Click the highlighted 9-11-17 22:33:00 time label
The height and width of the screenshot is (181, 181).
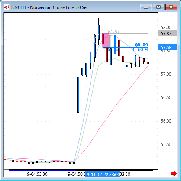103,174
